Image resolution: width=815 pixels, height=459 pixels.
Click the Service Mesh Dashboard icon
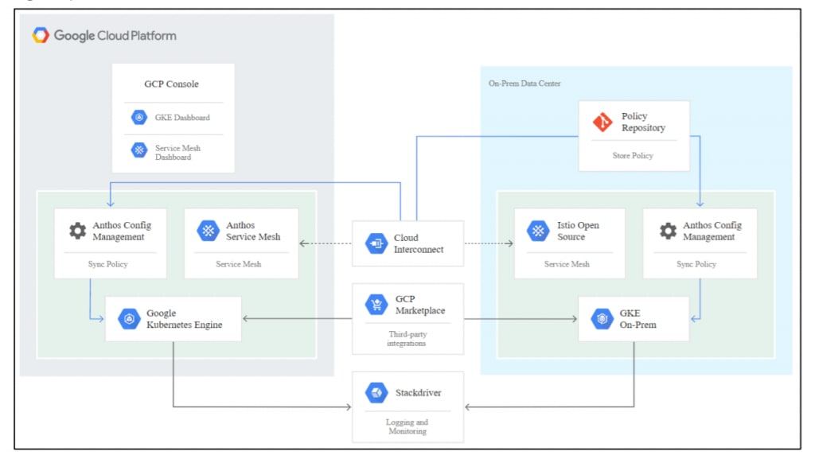(x=139, y=150)
